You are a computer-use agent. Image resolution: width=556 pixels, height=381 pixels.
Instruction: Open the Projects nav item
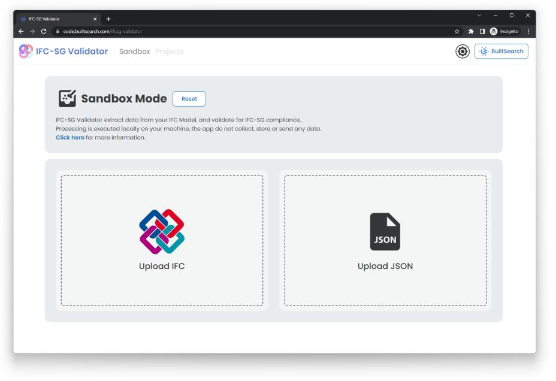click(170, 52)
